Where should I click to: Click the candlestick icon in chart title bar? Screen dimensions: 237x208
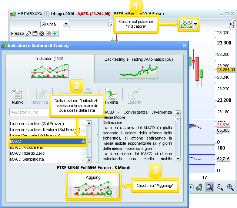(13, 14)
